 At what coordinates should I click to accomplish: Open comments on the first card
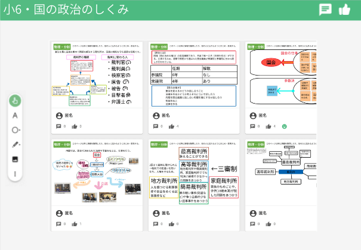click(x=58, y=126)
